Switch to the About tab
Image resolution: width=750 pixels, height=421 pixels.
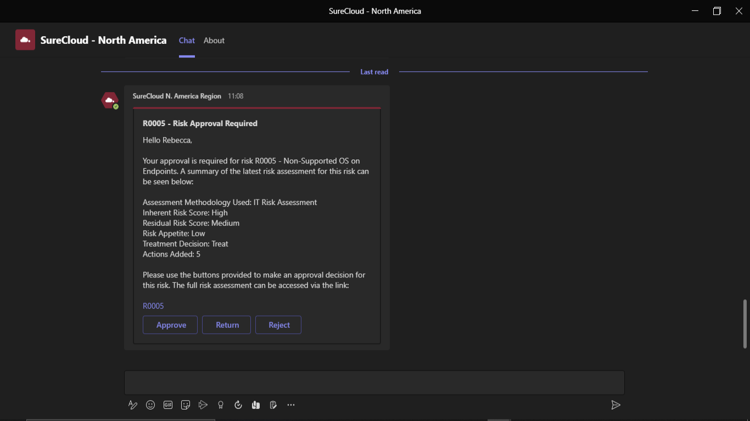point(214,41)
